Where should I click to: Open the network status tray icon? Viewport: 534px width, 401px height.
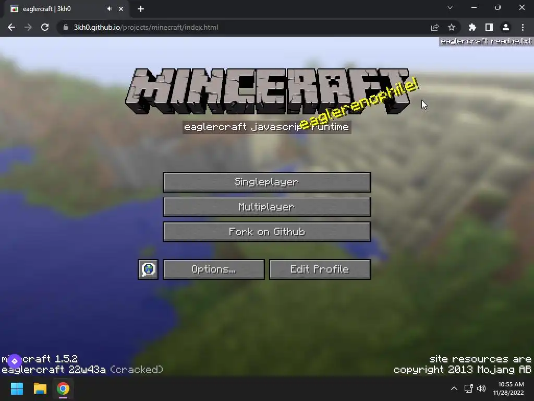click(x=469, y=388)
